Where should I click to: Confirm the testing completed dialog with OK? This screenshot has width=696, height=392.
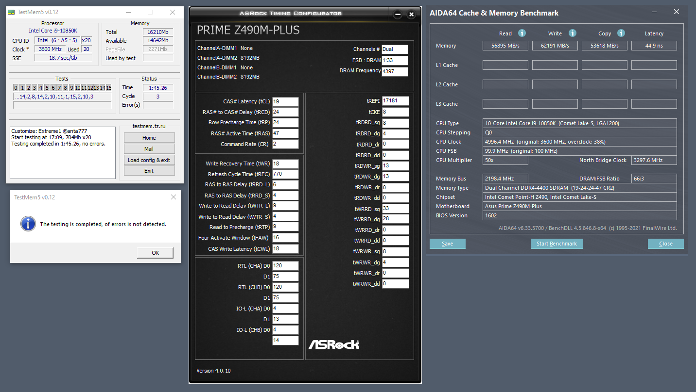click(156, 253)
